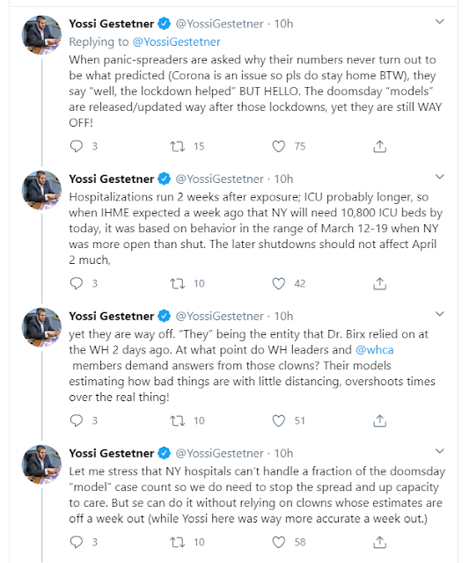The image size is (469, 563).
Task: Expand more options on NY hospitals tweet
Action: [x=440, y=451]
